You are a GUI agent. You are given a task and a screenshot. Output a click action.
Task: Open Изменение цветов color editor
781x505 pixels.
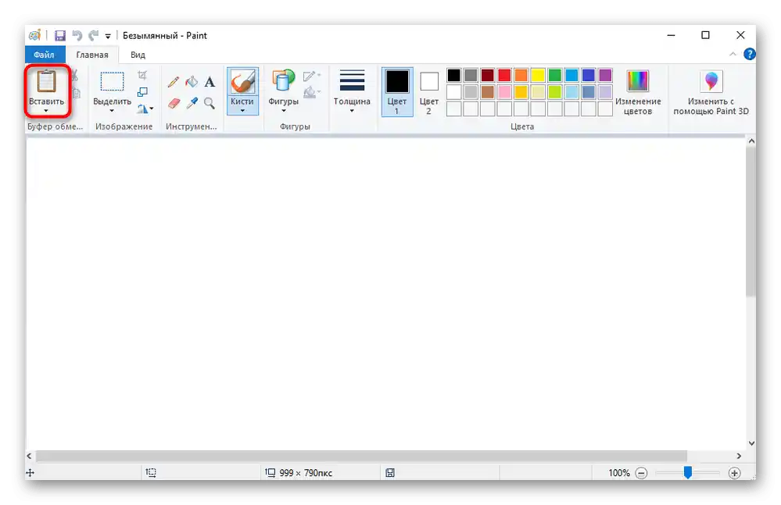coord(638,92)
